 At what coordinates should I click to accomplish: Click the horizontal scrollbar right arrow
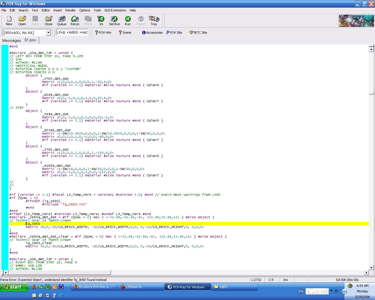366,272
